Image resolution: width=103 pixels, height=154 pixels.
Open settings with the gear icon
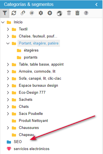(x=41, y=13)
